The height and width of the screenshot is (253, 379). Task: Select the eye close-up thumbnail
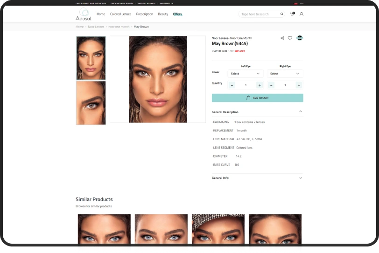(x=91, y=103)
